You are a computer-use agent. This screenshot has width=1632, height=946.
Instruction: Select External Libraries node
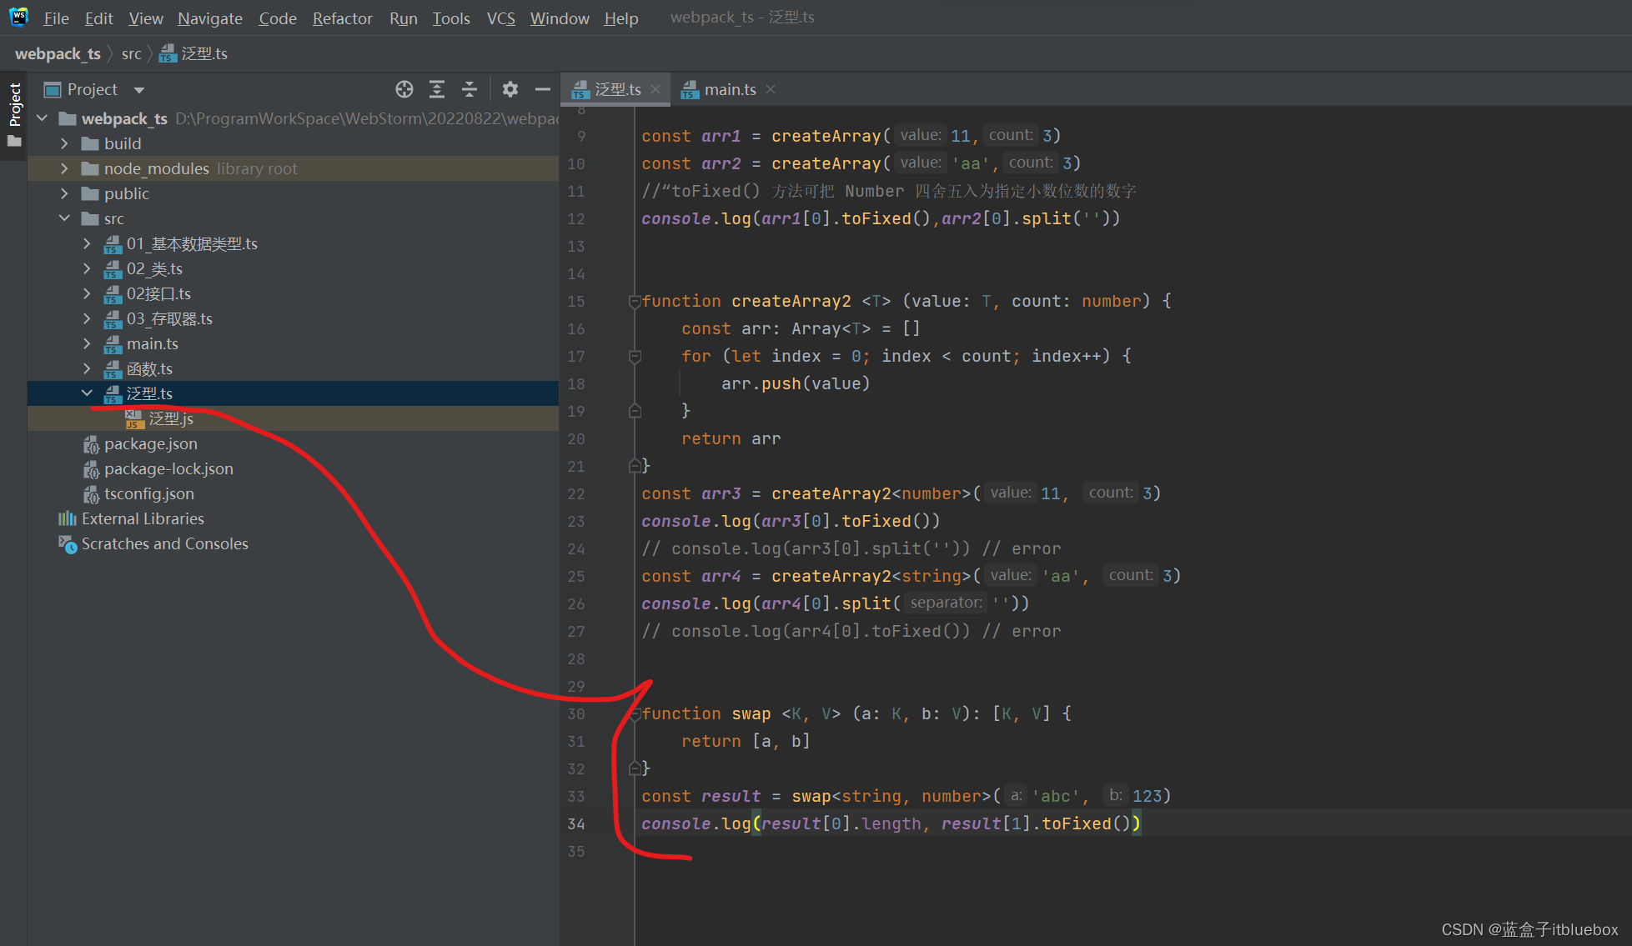tap(143, 518)
